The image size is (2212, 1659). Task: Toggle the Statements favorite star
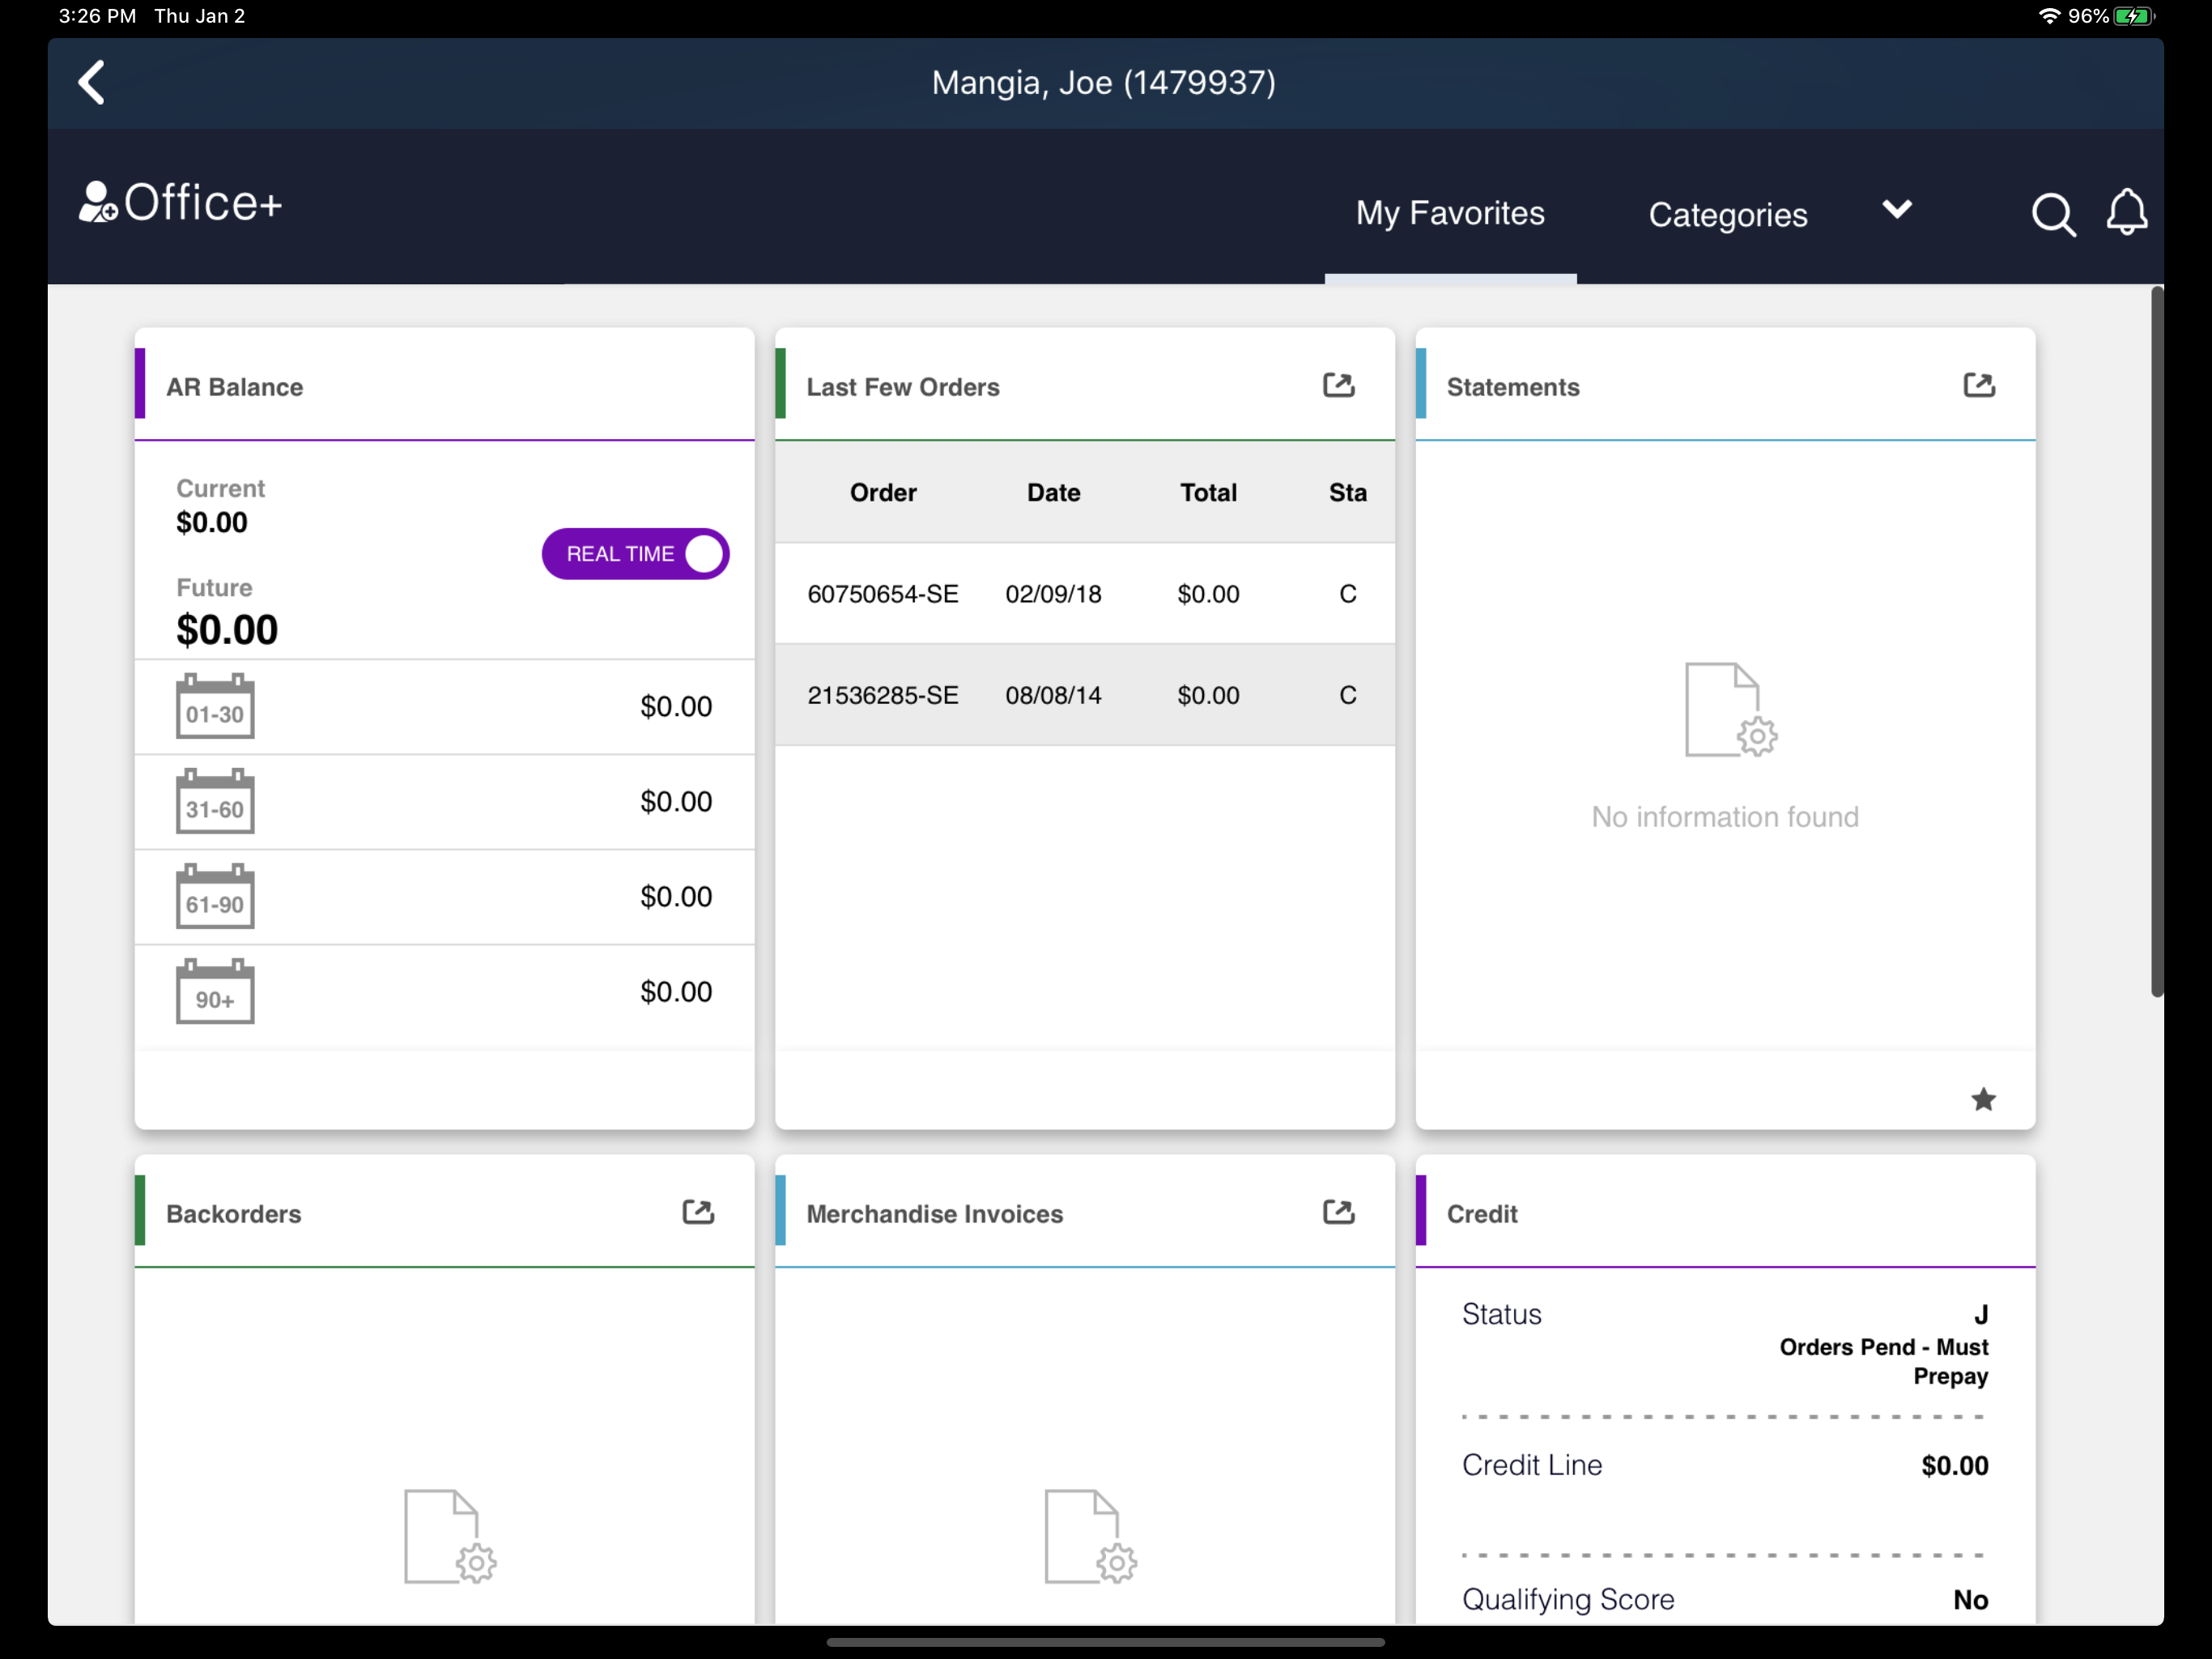1983,1100
